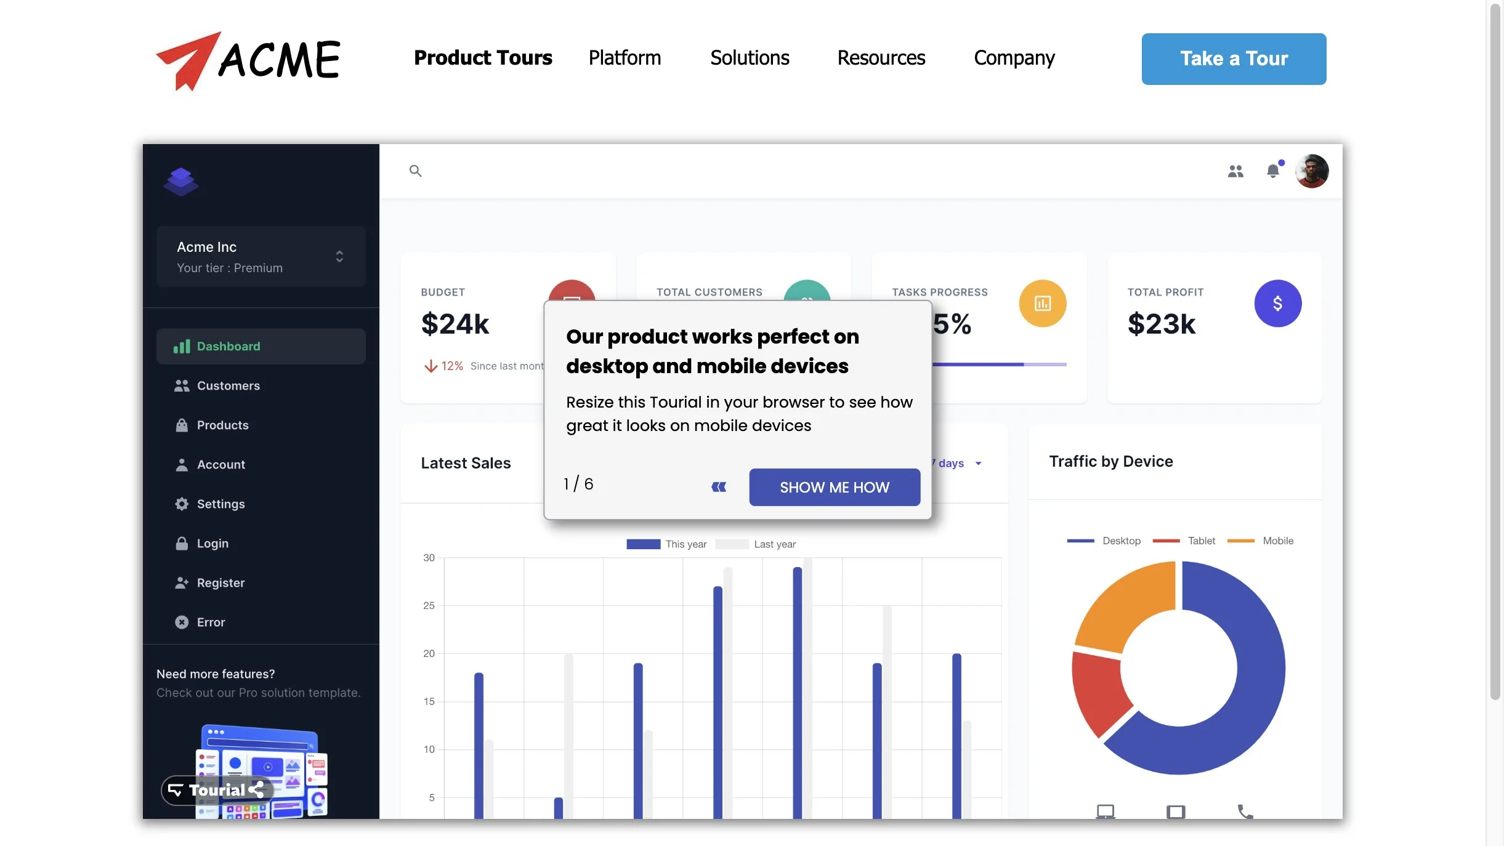
Task: Open the Solutions menu
Action: point(750,58)
